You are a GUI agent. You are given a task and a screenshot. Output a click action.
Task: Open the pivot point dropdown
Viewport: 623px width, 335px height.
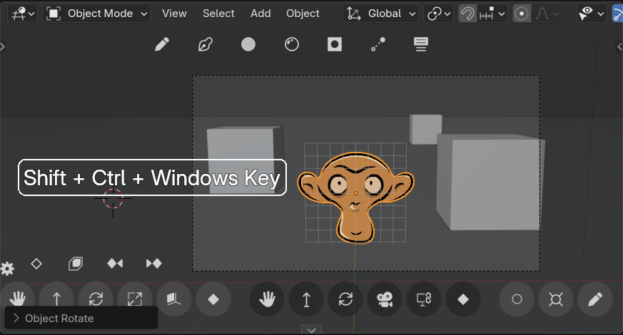[438, 14]
